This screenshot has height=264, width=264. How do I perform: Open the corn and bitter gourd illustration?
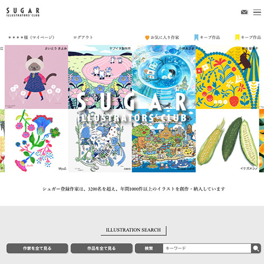228,140
